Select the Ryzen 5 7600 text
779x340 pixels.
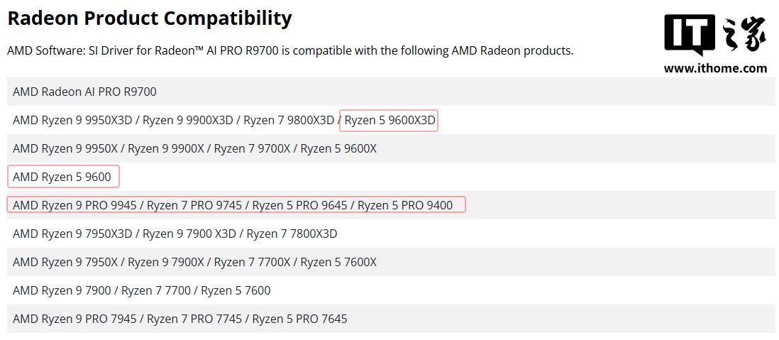pos(236,290)
